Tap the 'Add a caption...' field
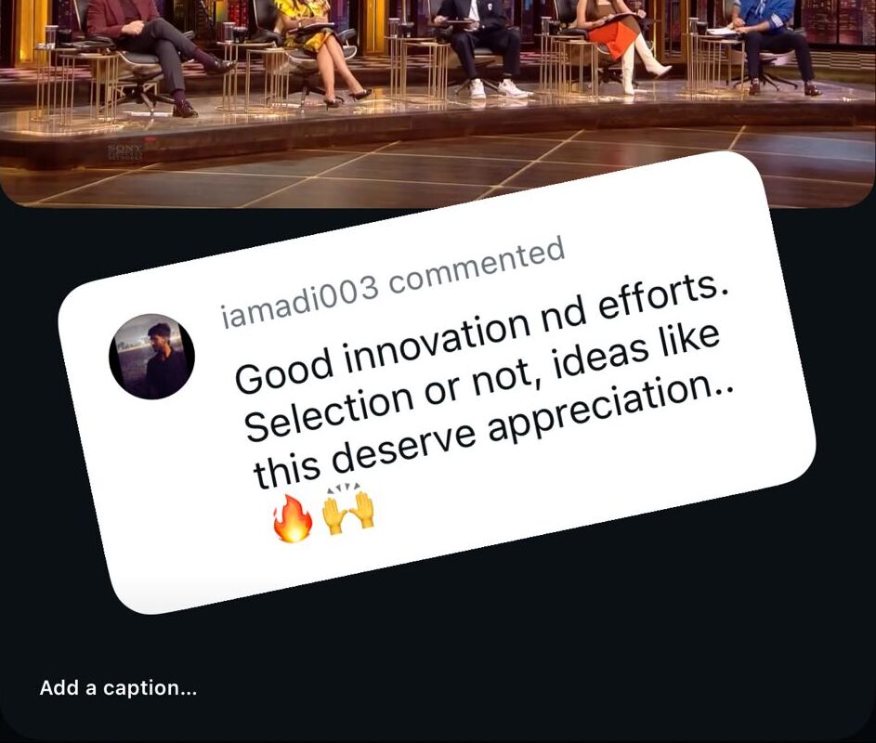876x743 pixels. point(118,687)
